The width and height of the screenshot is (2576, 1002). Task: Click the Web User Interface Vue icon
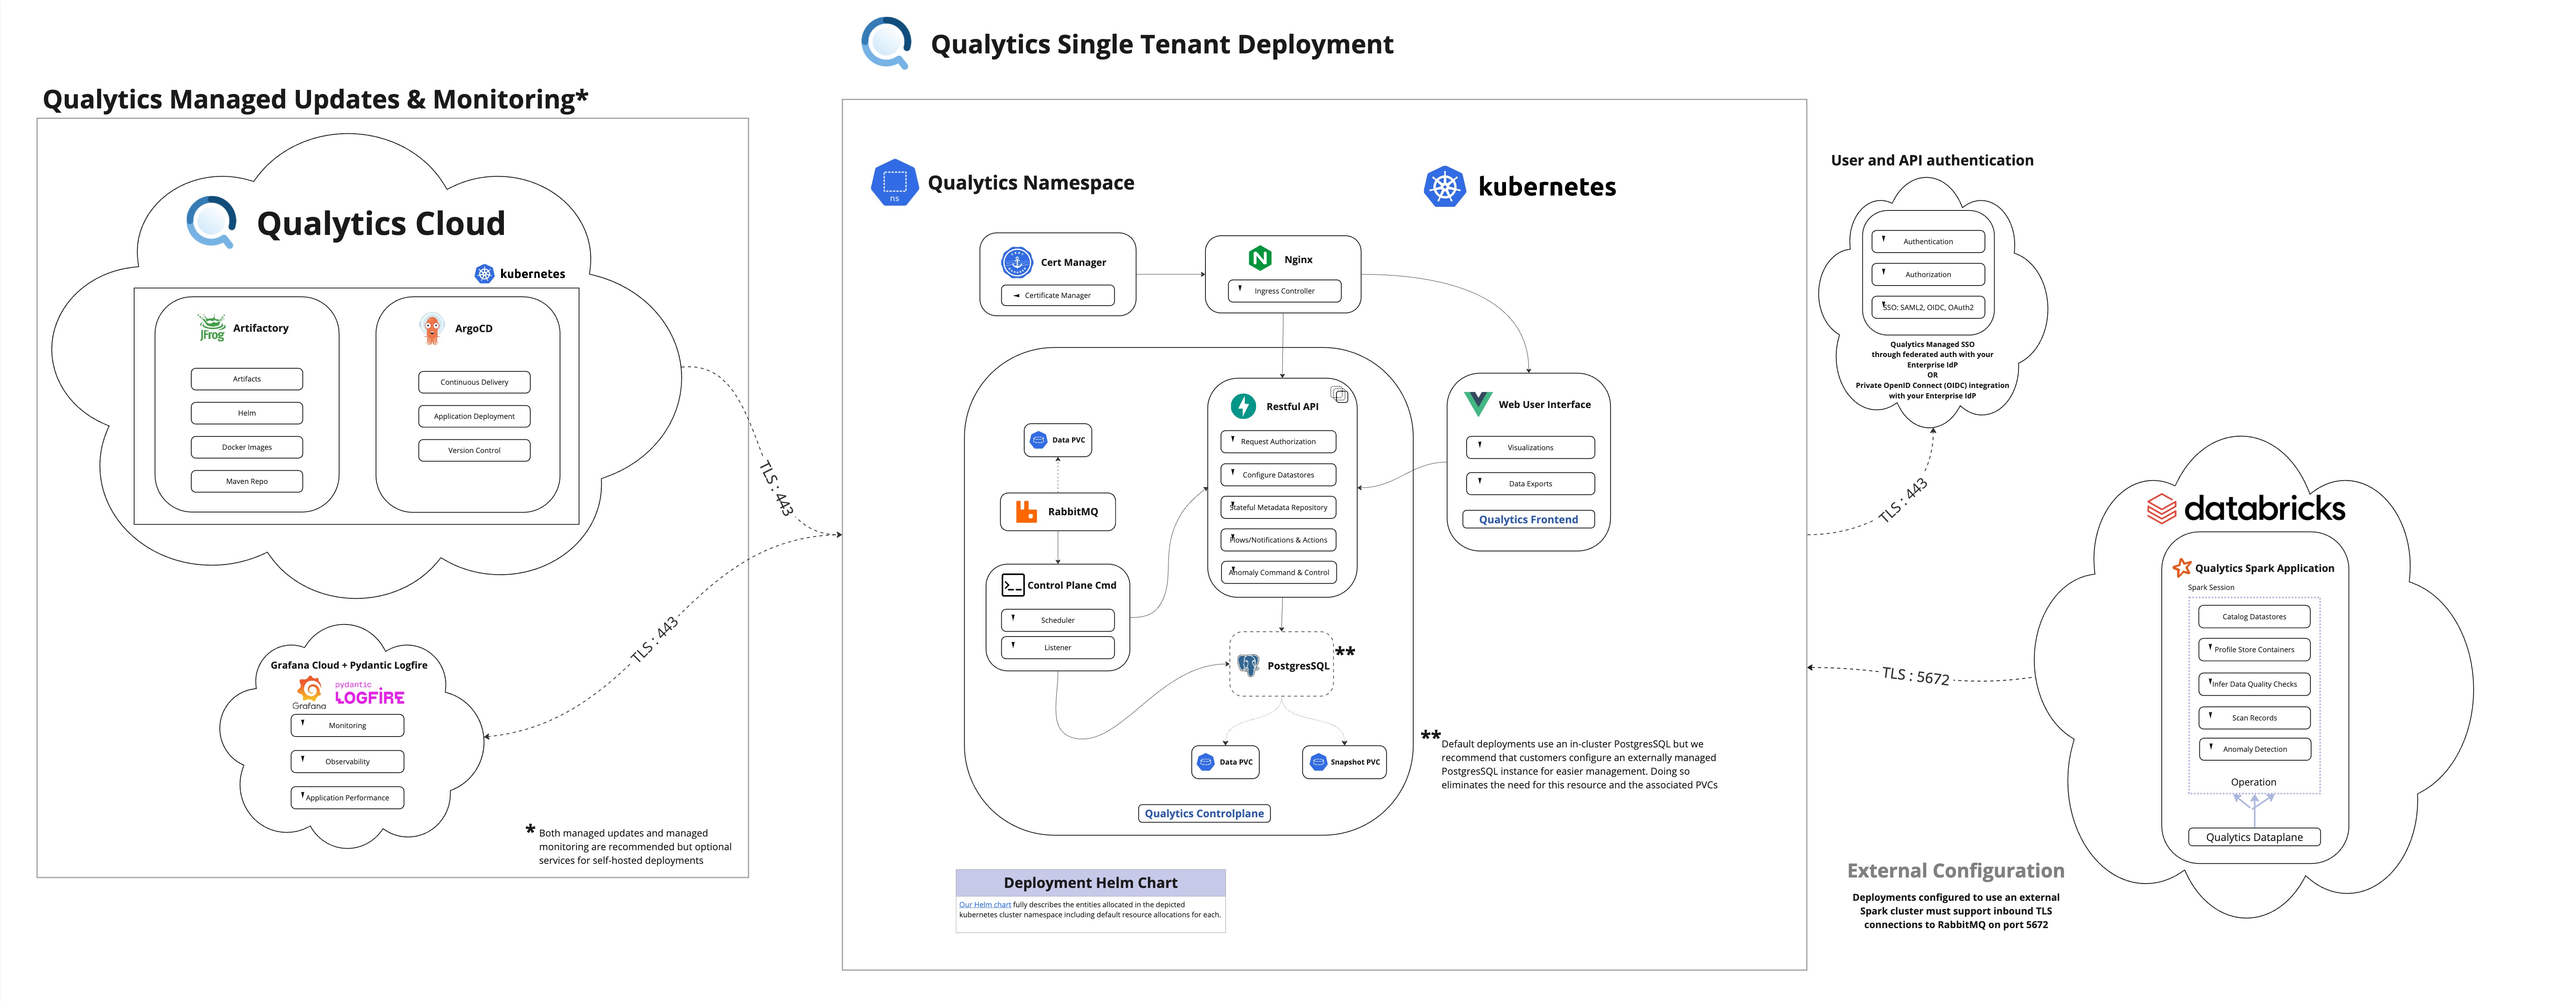1478,404
